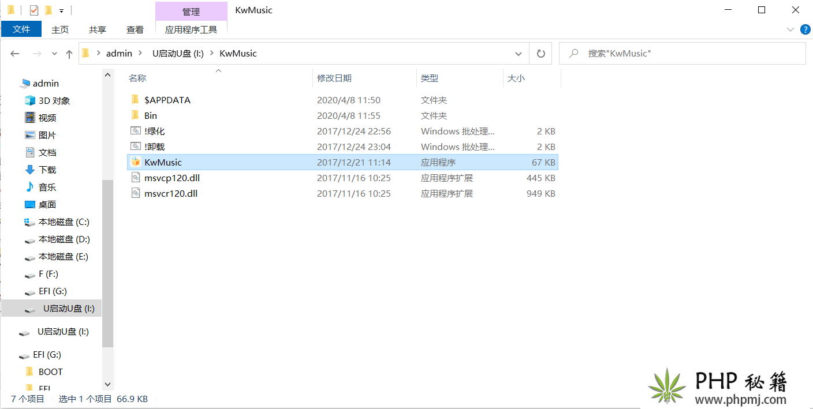The image size is (813, 409).
Task: Select the Bin folder icon
Action: [135, 115]
